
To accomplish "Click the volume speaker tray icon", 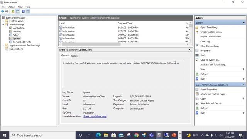I will 221,135.
